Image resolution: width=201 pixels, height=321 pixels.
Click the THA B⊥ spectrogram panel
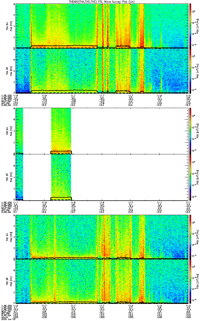click(x=102, y=26)
